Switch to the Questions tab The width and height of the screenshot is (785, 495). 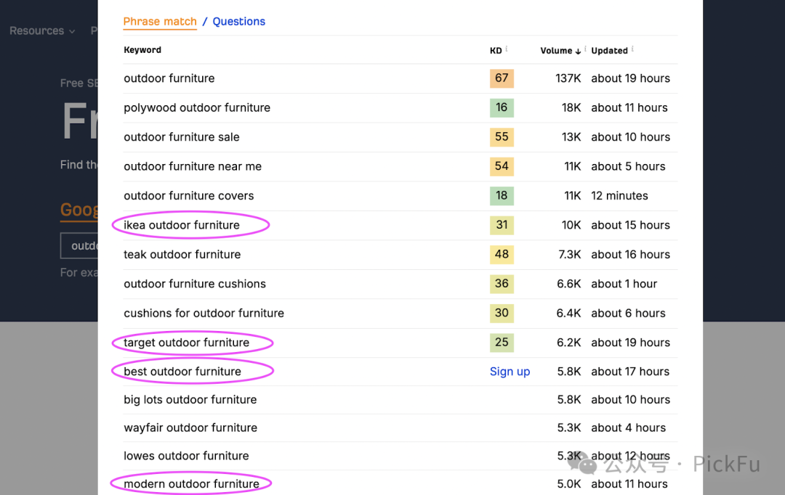tap(239, 22)
